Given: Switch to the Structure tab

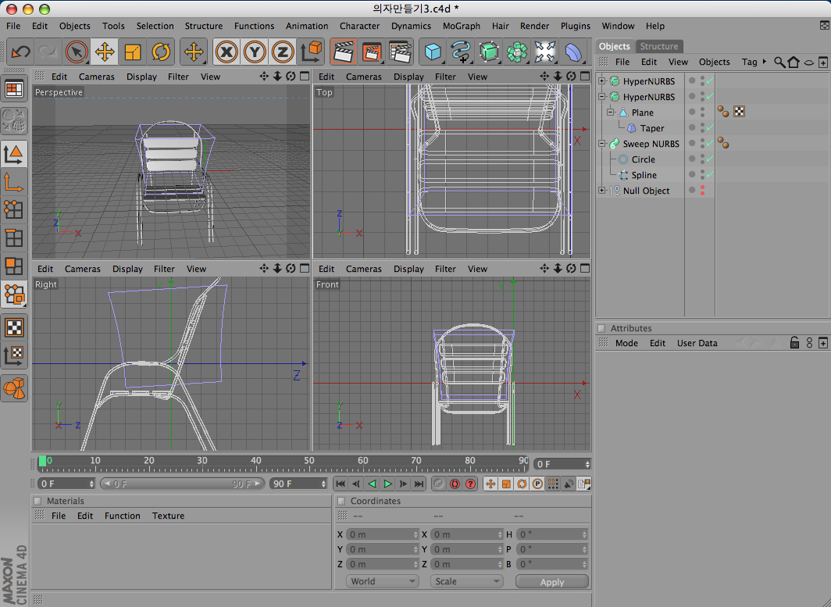Looking at the screenshot, I should 658,46.
